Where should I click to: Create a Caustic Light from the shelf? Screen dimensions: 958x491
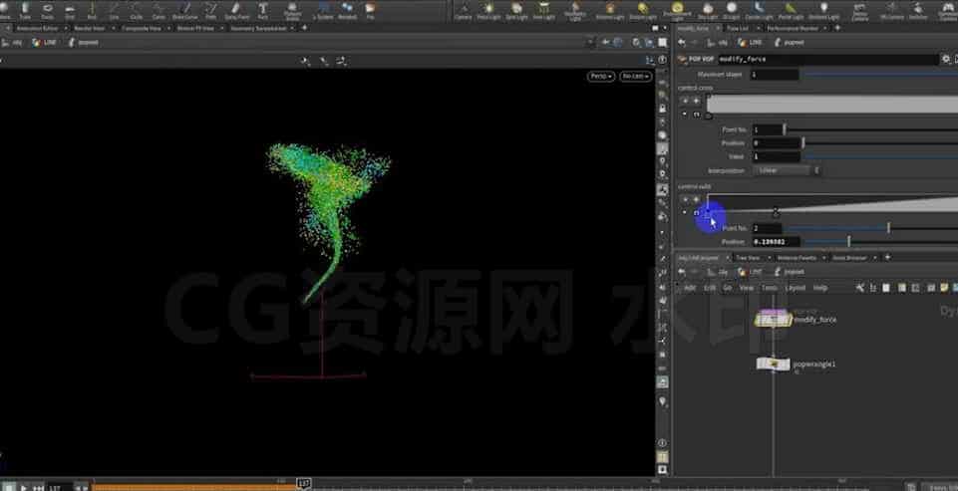[759, 10]
